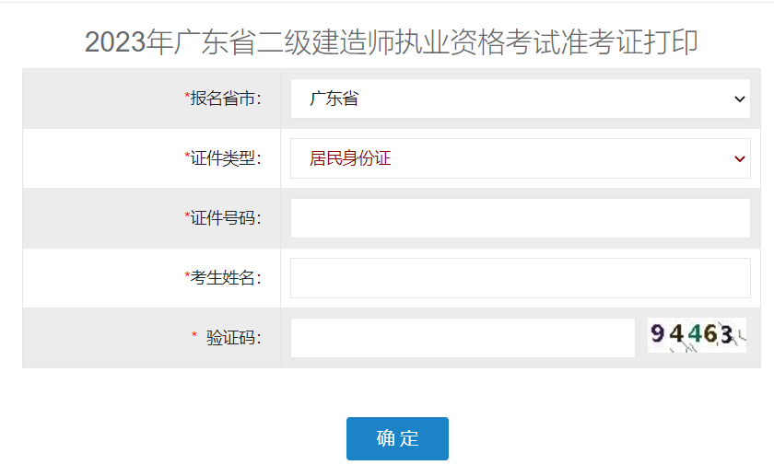Screen dimensions: 774x465
Task: Click the 居民身份证 selected value text
Action: [x=350, y=158]
